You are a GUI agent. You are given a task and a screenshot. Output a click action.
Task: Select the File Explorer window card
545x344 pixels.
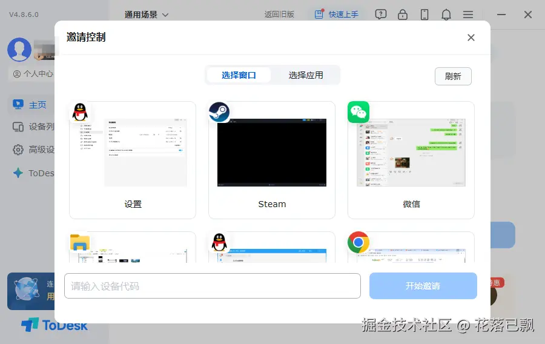133,248
